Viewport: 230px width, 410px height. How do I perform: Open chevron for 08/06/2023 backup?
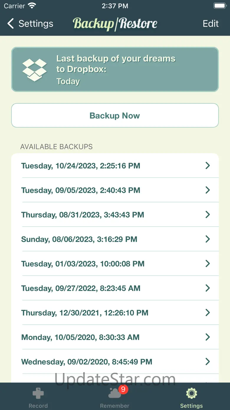click(x=208, y=239)
